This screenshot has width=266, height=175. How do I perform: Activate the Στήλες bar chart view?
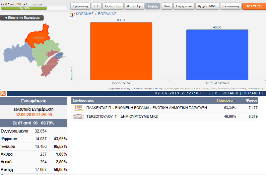pos(153,6)
